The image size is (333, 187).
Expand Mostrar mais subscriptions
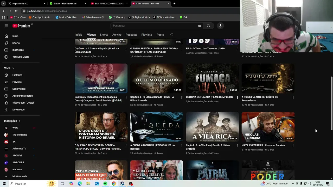[x=20, y=176]
